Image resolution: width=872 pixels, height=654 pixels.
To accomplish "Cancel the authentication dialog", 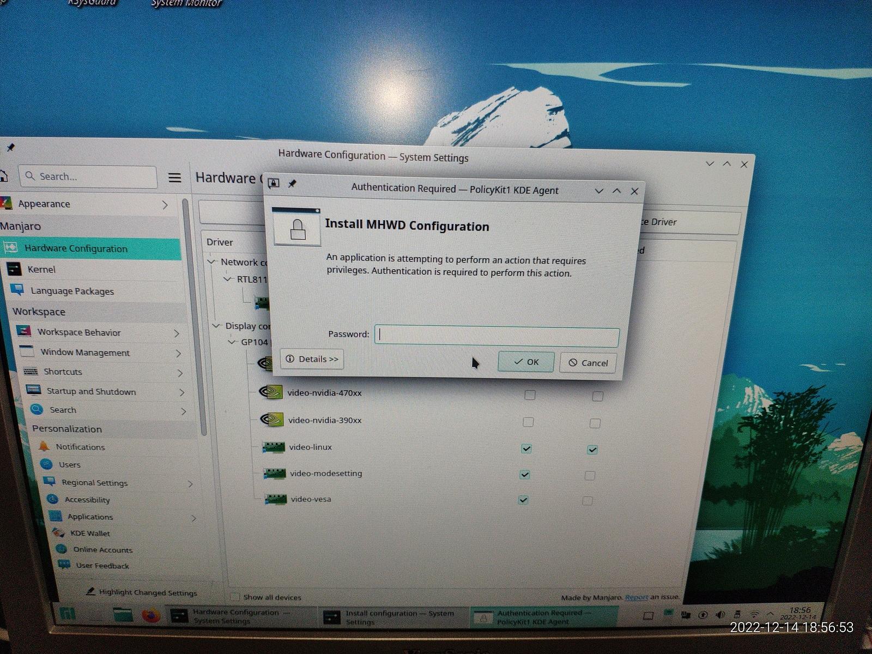I will [588, 362].
